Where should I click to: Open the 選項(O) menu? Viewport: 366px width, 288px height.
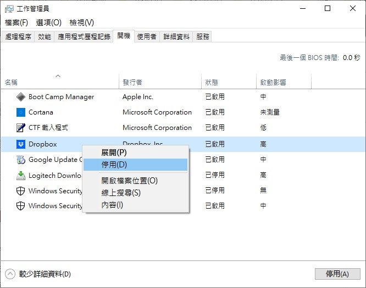click(49, 23)
